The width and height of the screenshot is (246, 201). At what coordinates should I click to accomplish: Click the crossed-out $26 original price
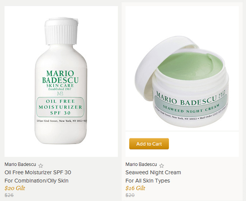pos(9,195)
